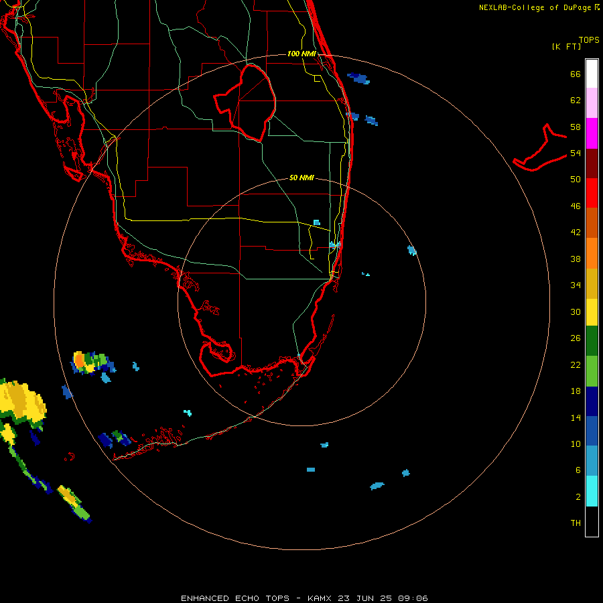Image resolution: width=603 pixels, height=603 pixels.
Task: Click the white swatch in the tops legend
Action: pos(592,74)
